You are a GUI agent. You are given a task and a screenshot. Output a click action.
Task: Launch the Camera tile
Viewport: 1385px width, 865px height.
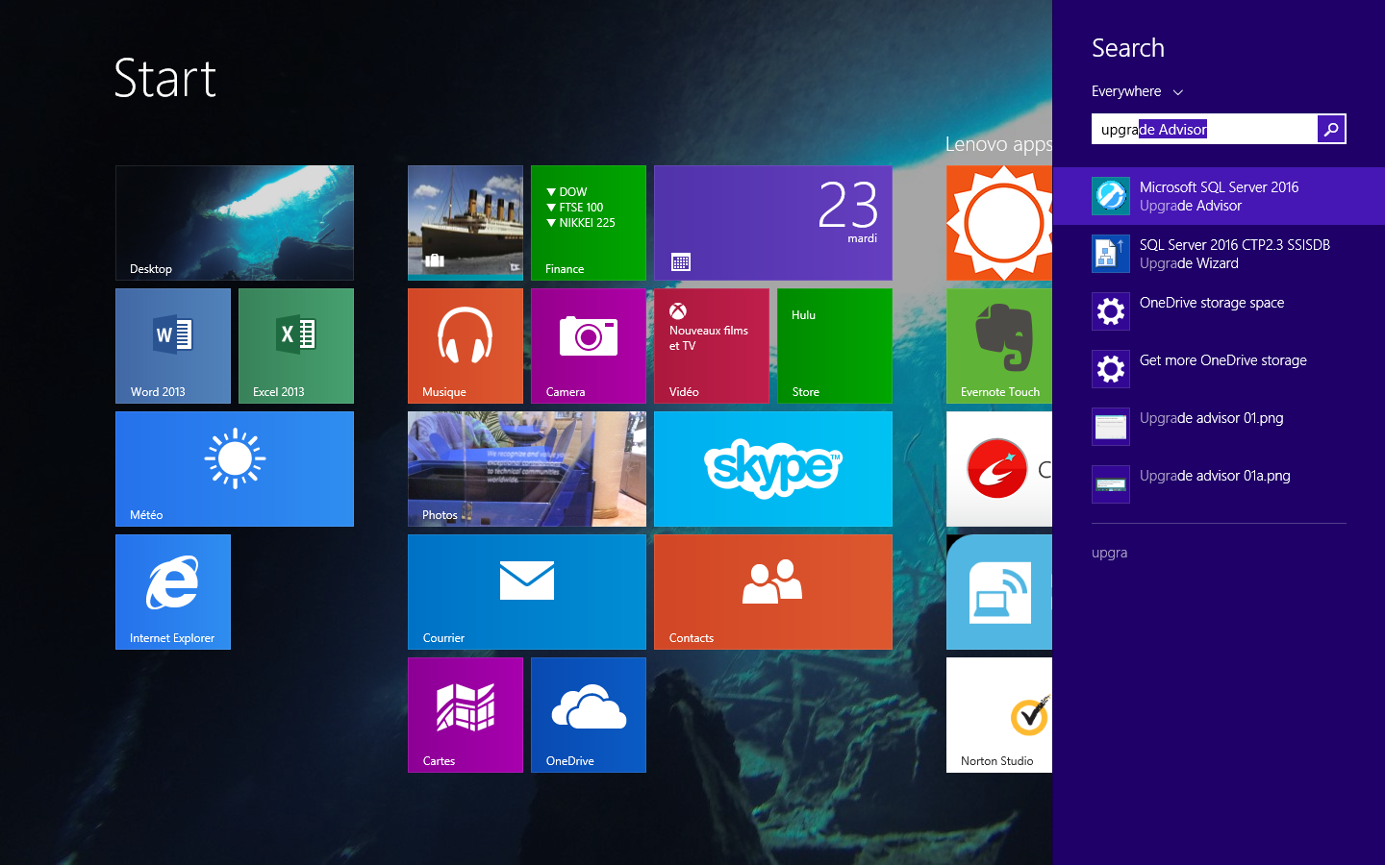pyautogui.click(x=589, y=346)
